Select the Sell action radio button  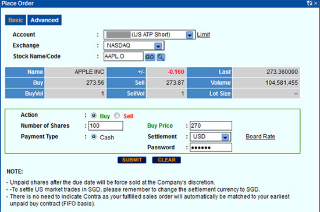coord(117,116)
